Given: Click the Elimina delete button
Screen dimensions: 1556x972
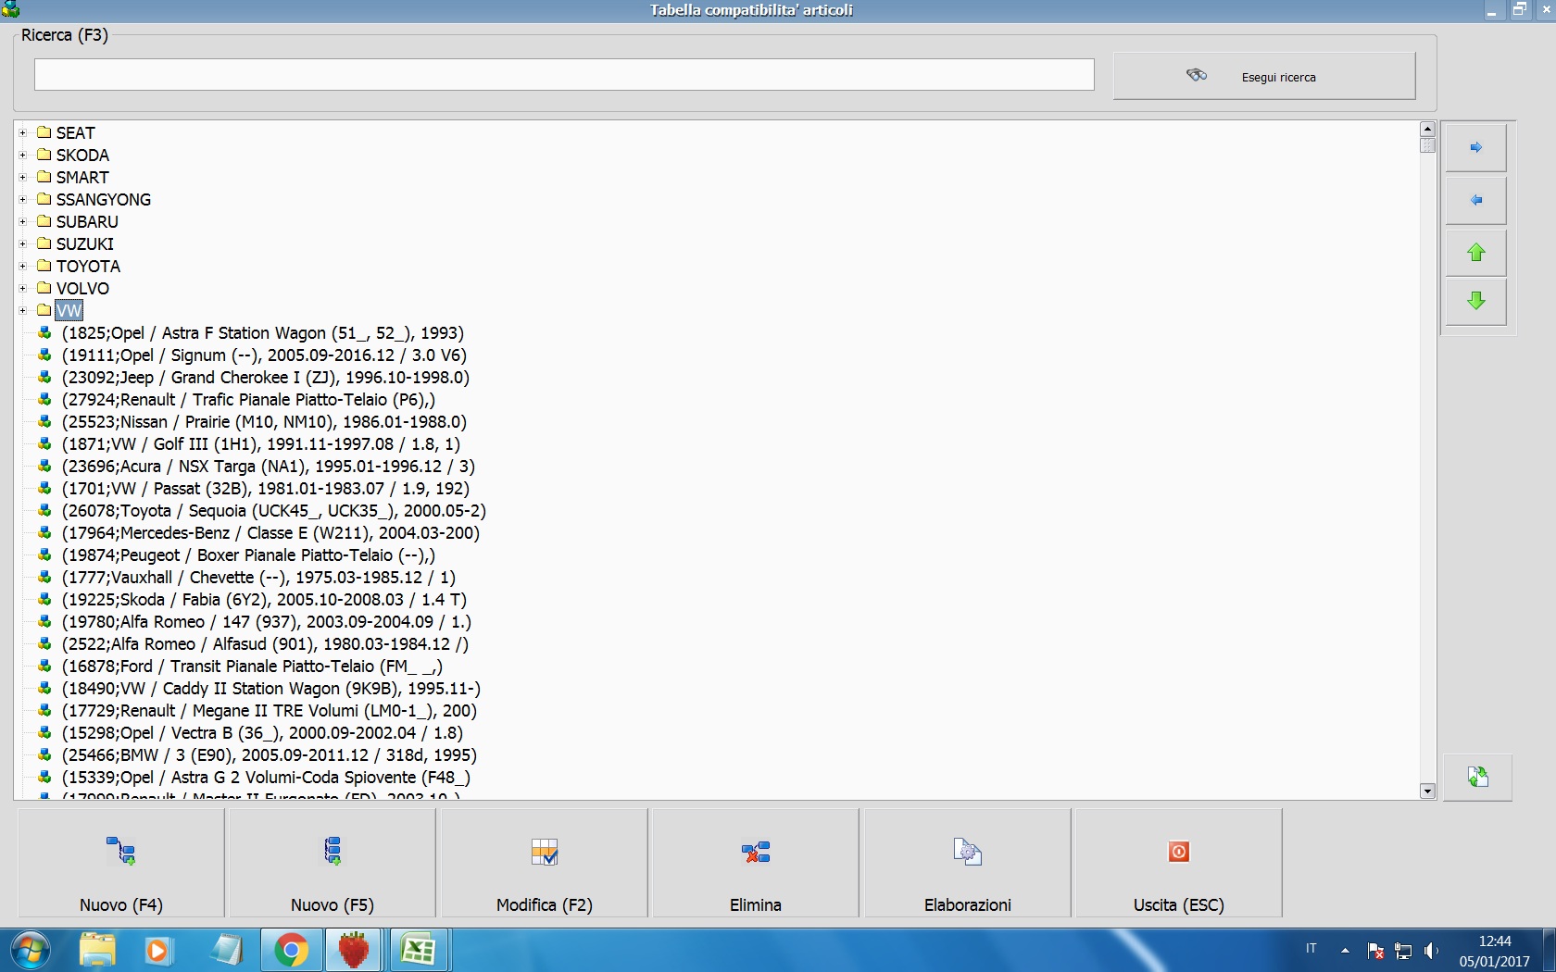Looking at the screenshot, I should (756, 863).
